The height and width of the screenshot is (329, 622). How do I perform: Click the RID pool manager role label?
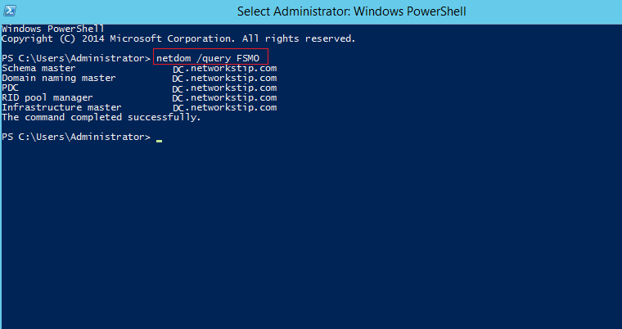pos(47,97)
